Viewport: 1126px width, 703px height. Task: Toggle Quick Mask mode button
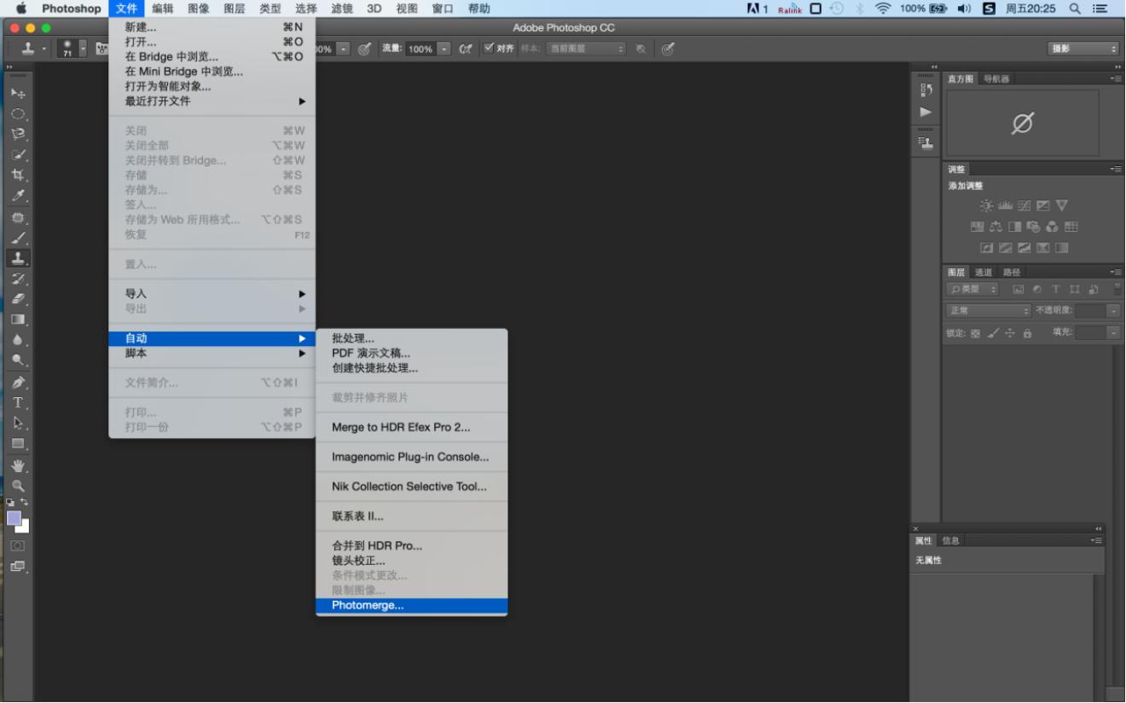[18, 545]
